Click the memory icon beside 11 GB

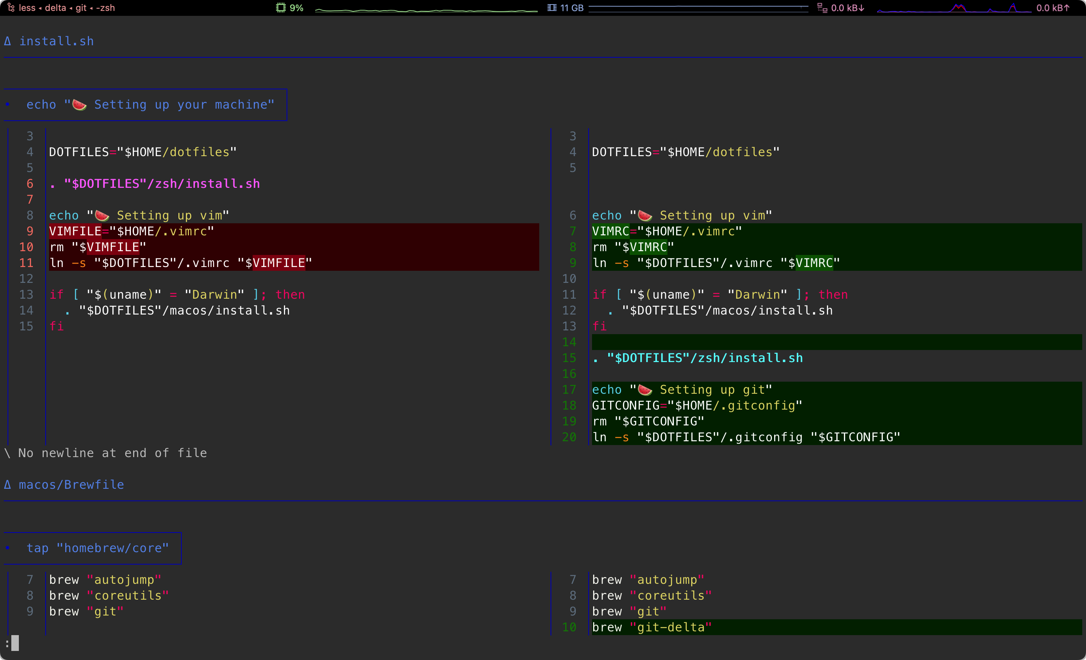pyautogui.click(x=552, y=8)
